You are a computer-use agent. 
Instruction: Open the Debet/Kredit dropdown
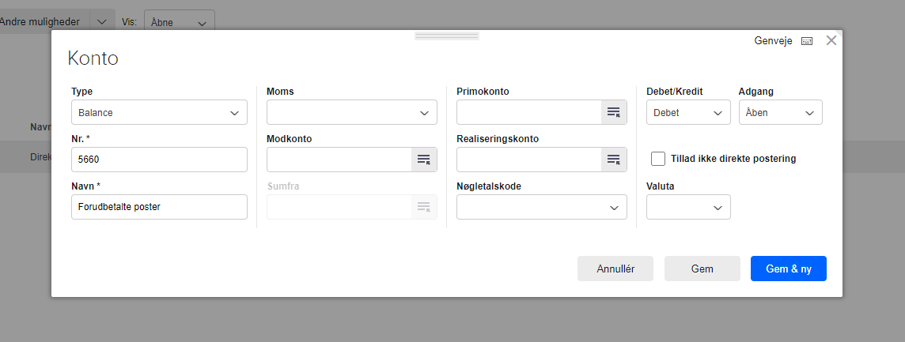point(688,112)
